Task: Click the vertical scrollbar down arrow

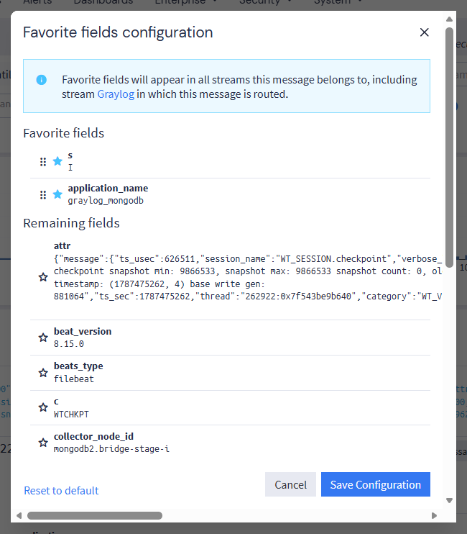Action: coord(449,500)
